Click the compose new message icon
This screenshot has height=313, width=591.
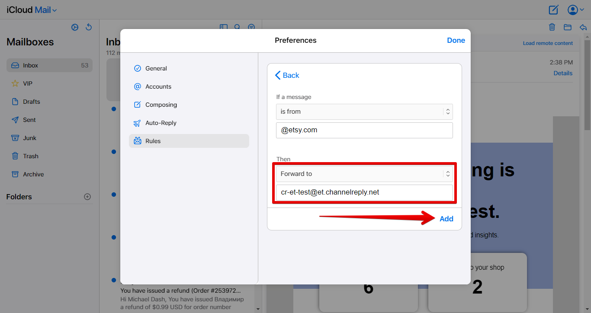[x=553, y=10]
